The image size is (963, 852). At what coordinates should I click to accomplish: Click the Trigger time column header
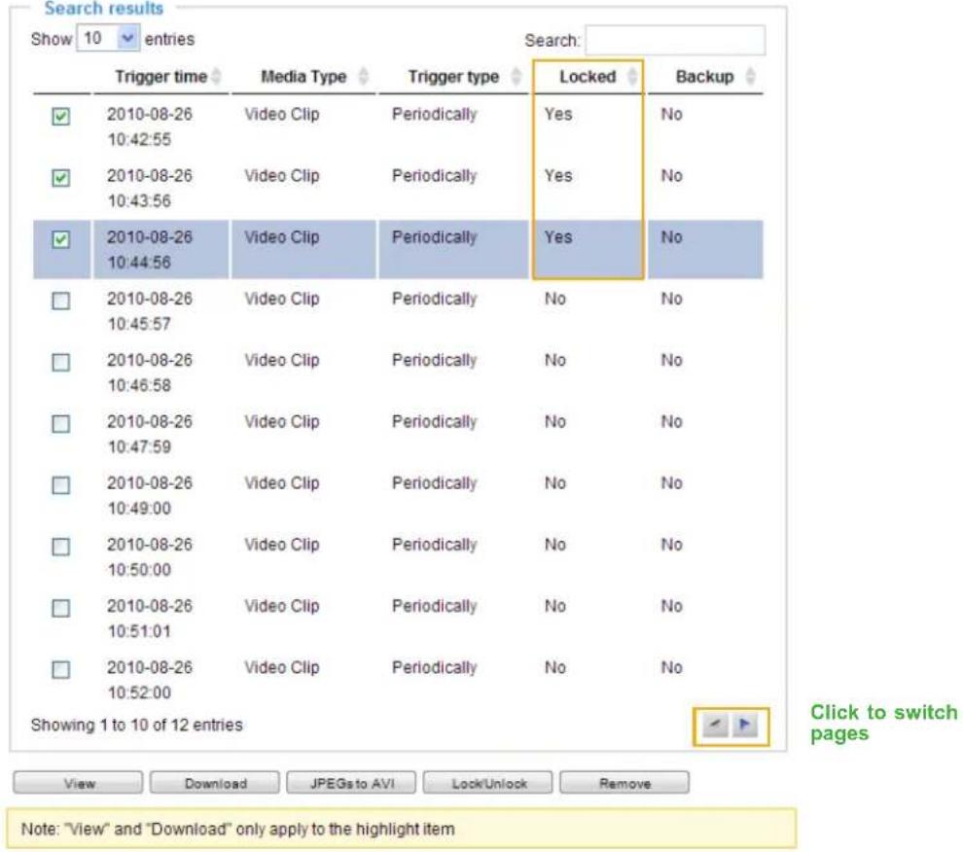[160, 77]
